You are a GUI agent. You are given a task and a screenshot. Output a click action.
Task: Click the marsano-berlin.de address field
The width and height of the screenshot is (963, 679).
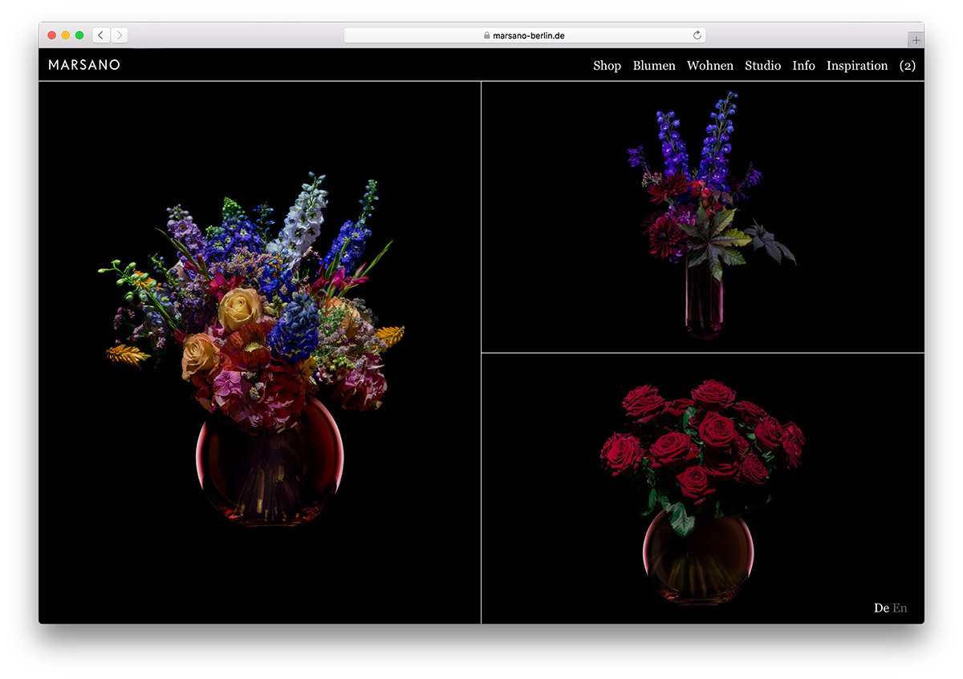(525, 35)
